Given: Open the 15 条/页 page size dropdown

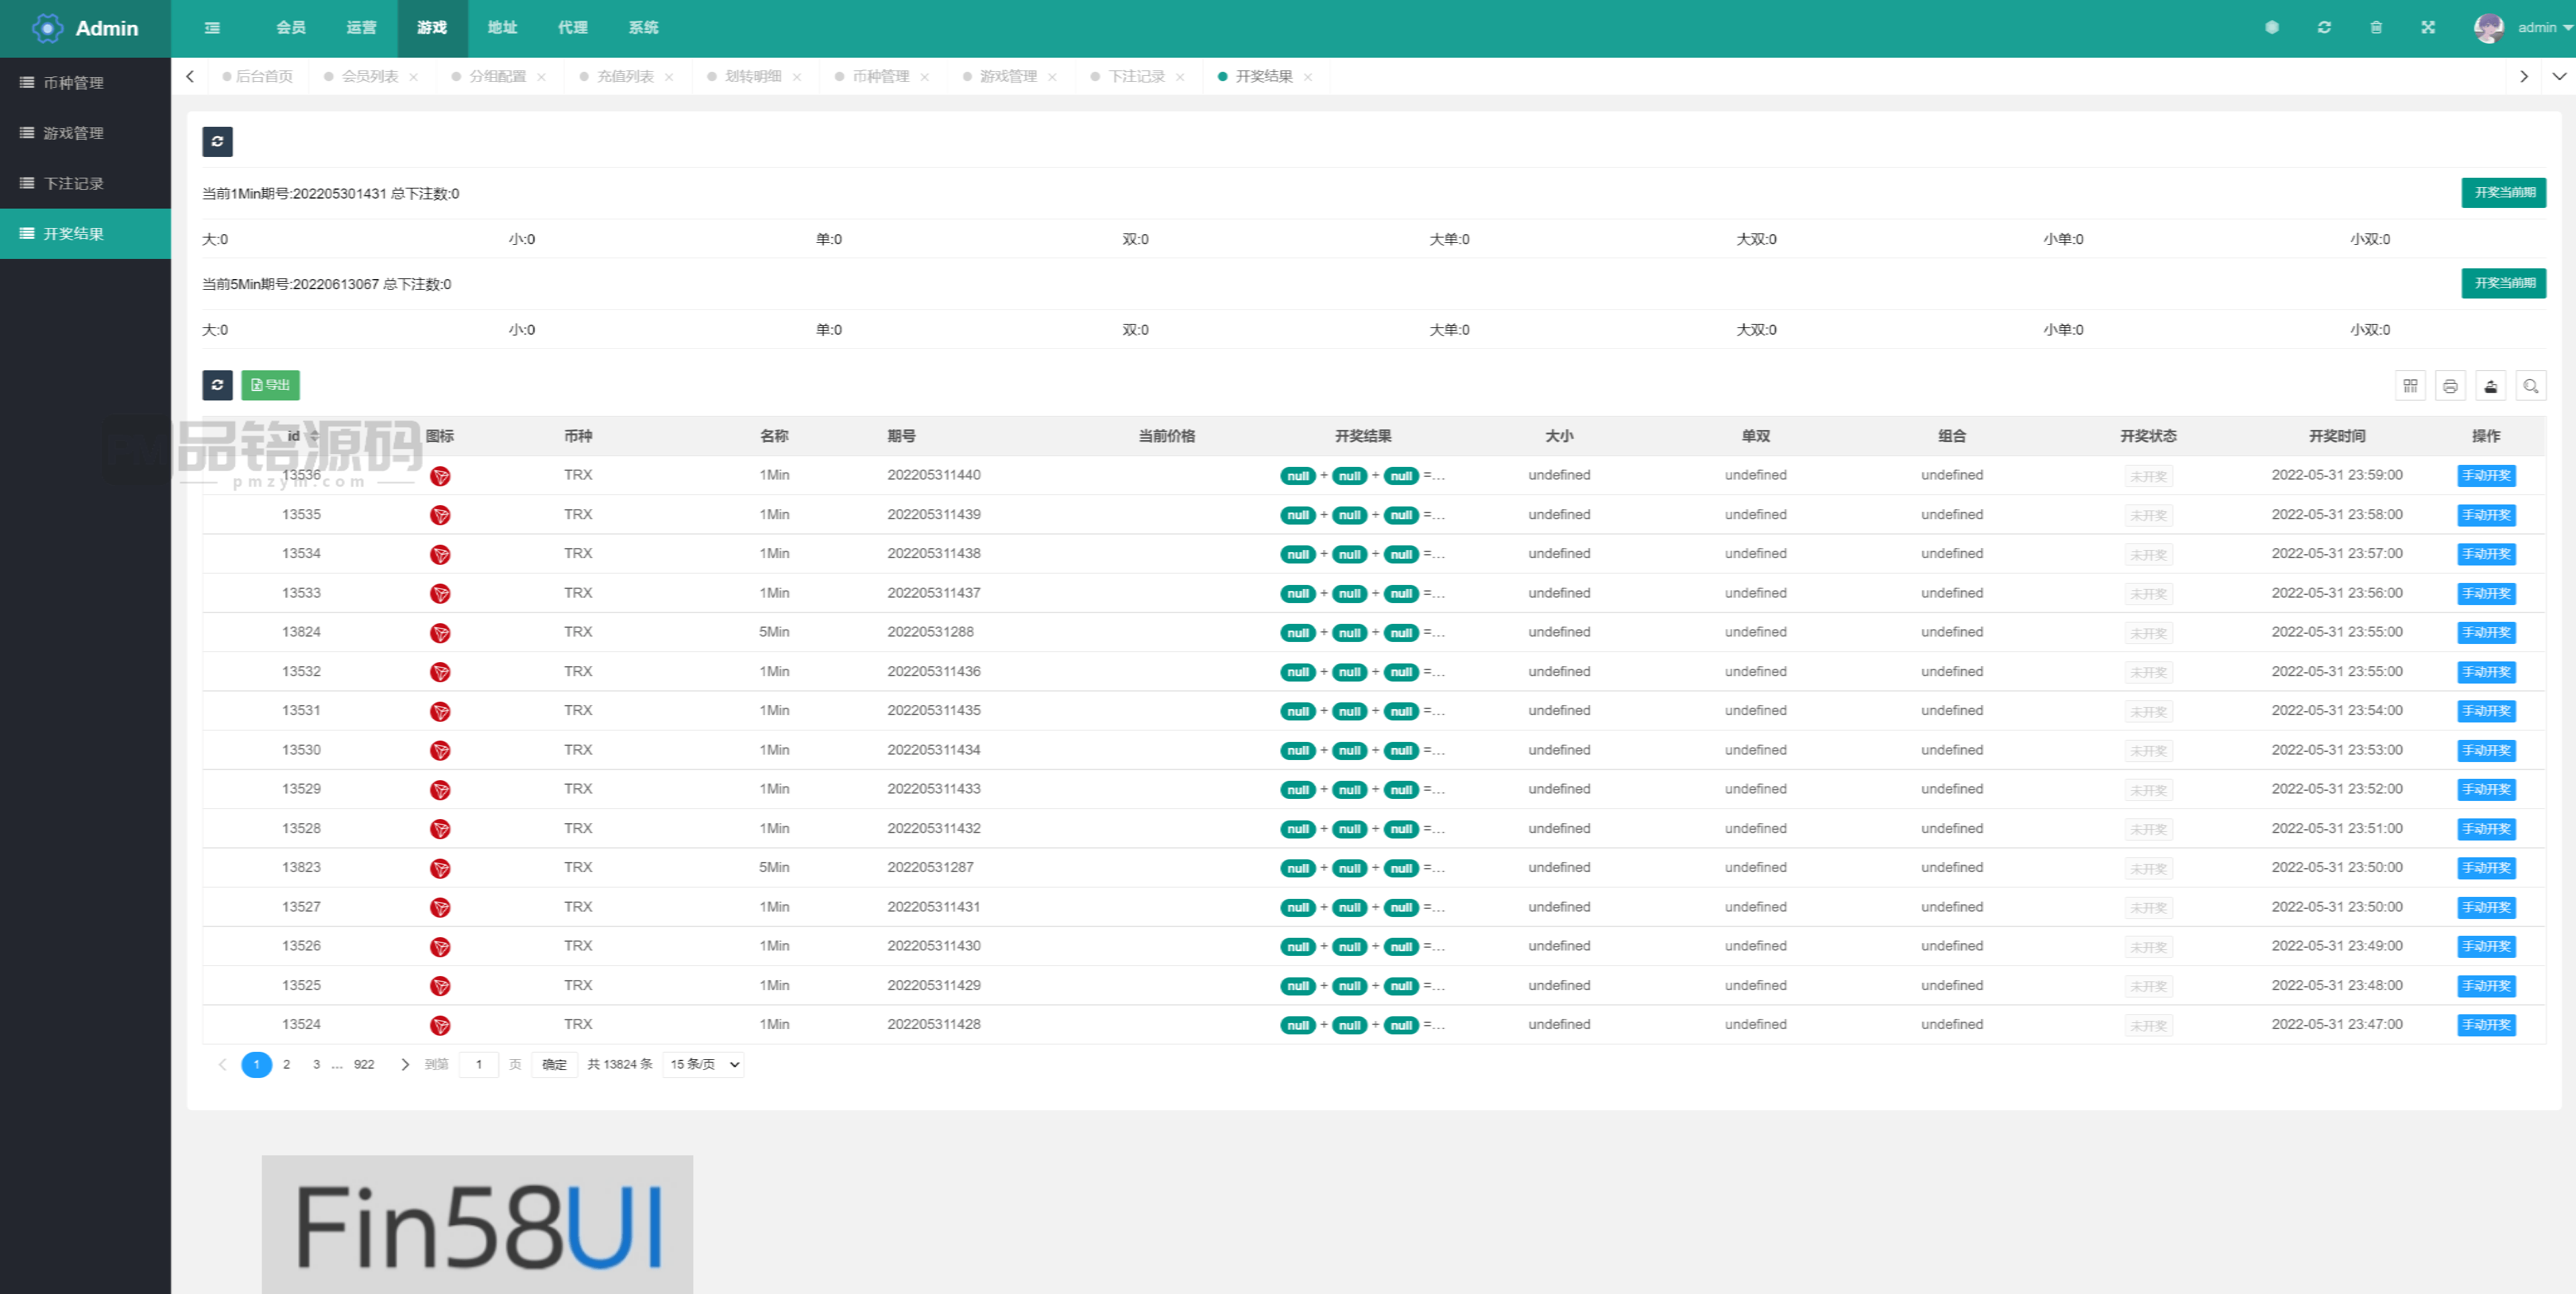Looking at the screenshot, I should tap(703, 1064).
